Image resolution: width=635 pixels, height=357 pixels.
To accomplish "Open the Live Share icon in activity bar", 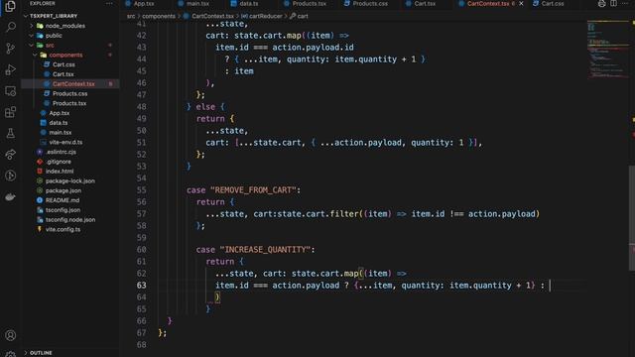I will 10,155.
